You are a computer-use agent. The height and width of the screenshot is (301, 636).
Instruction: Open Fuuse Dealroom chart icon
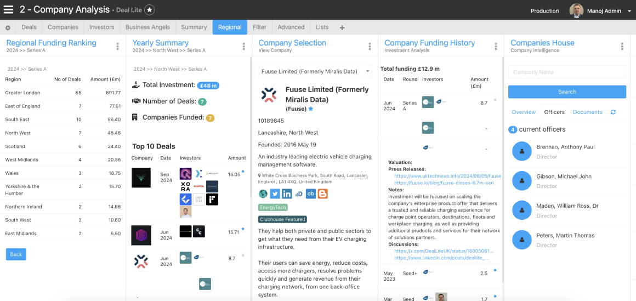[x=299, y=194]
